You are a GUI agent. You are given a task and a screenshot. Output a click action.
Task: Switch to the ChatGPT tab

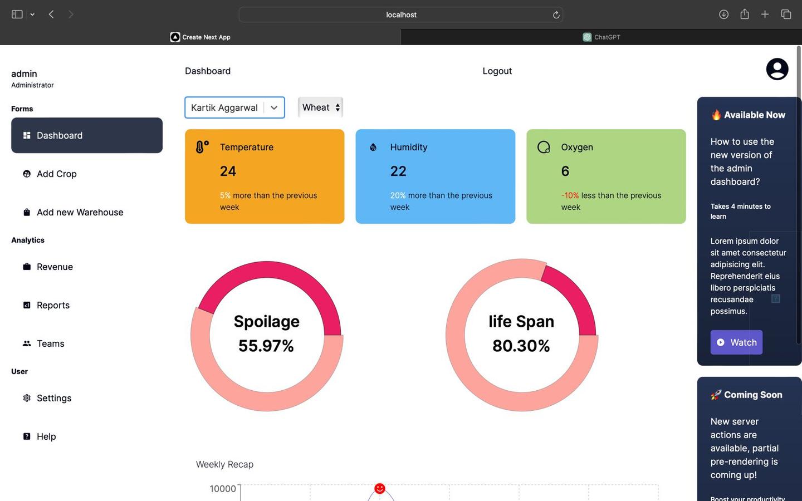pos(601,37)
